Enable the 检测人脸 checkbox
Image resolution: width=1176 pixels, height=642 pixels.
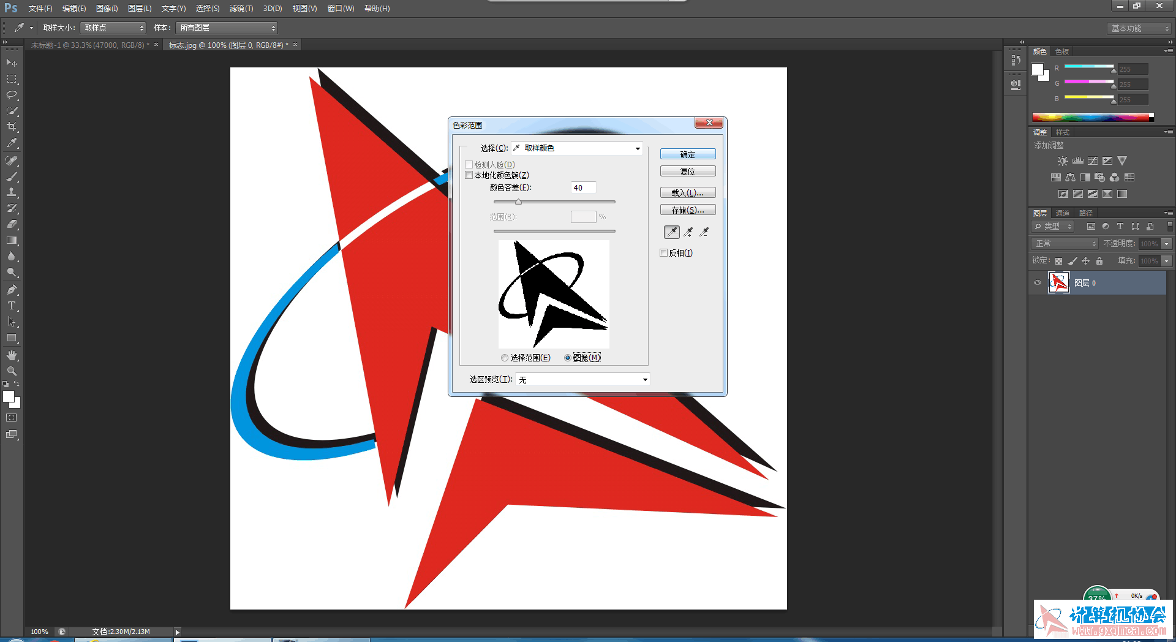[x=469, y=165]
